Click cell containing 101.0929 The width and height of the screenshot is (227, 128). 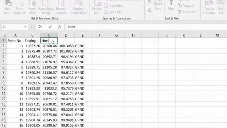pyautogui.click(x=66, y=51)
